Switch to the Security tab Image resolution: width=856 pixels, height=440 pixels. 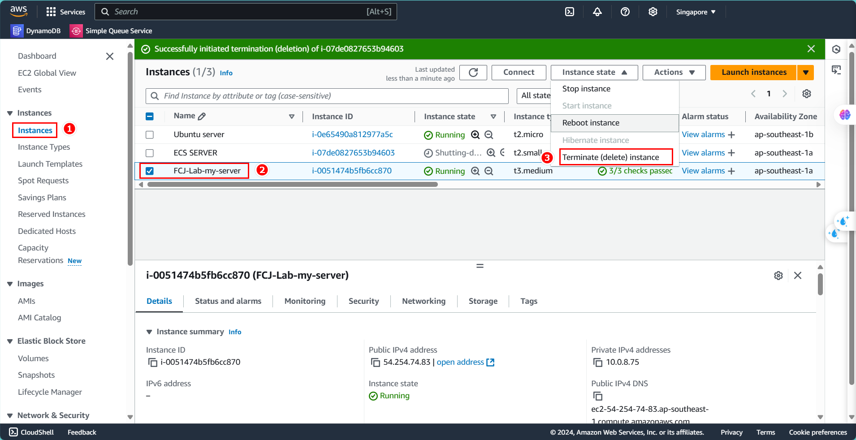363,302
